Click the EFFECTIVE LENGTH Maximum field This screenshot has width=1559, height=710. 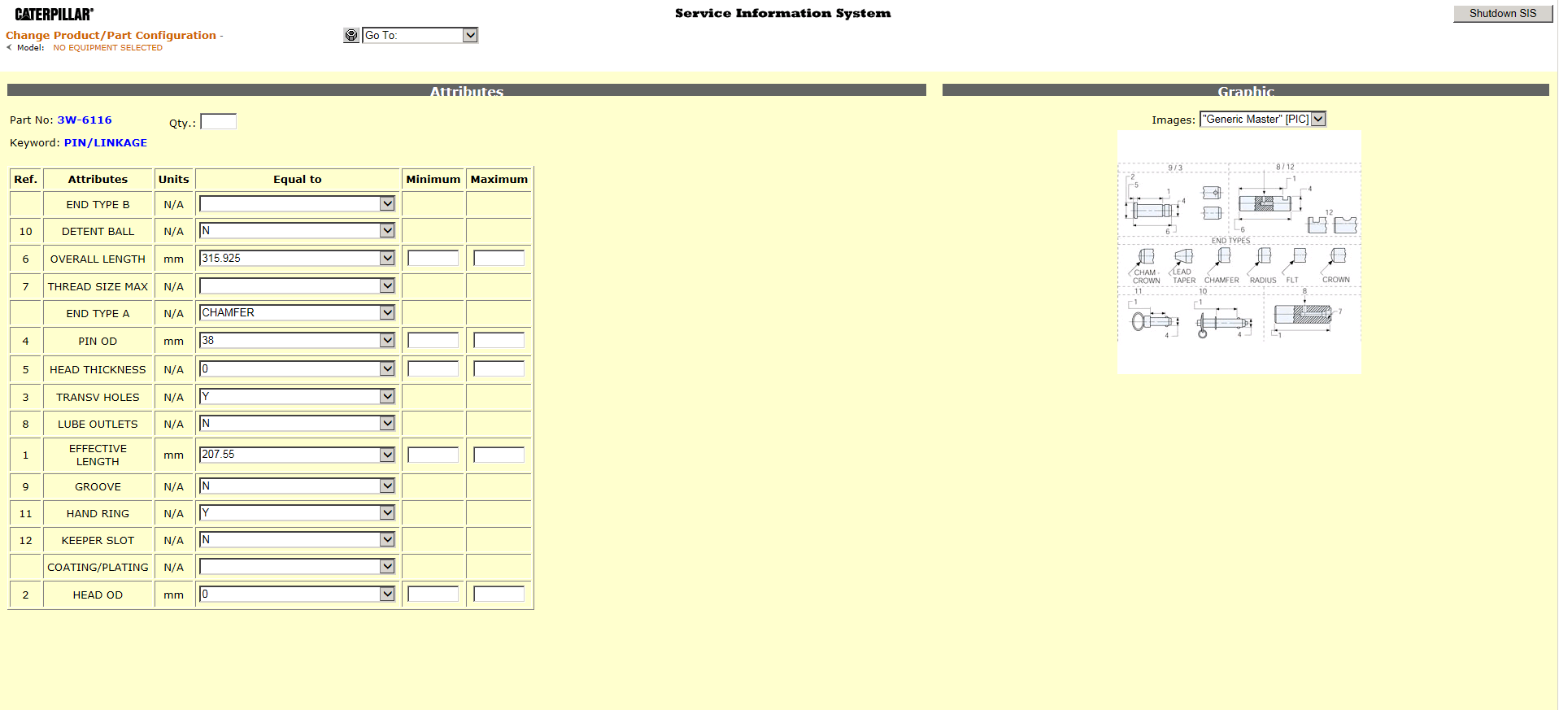499,455
